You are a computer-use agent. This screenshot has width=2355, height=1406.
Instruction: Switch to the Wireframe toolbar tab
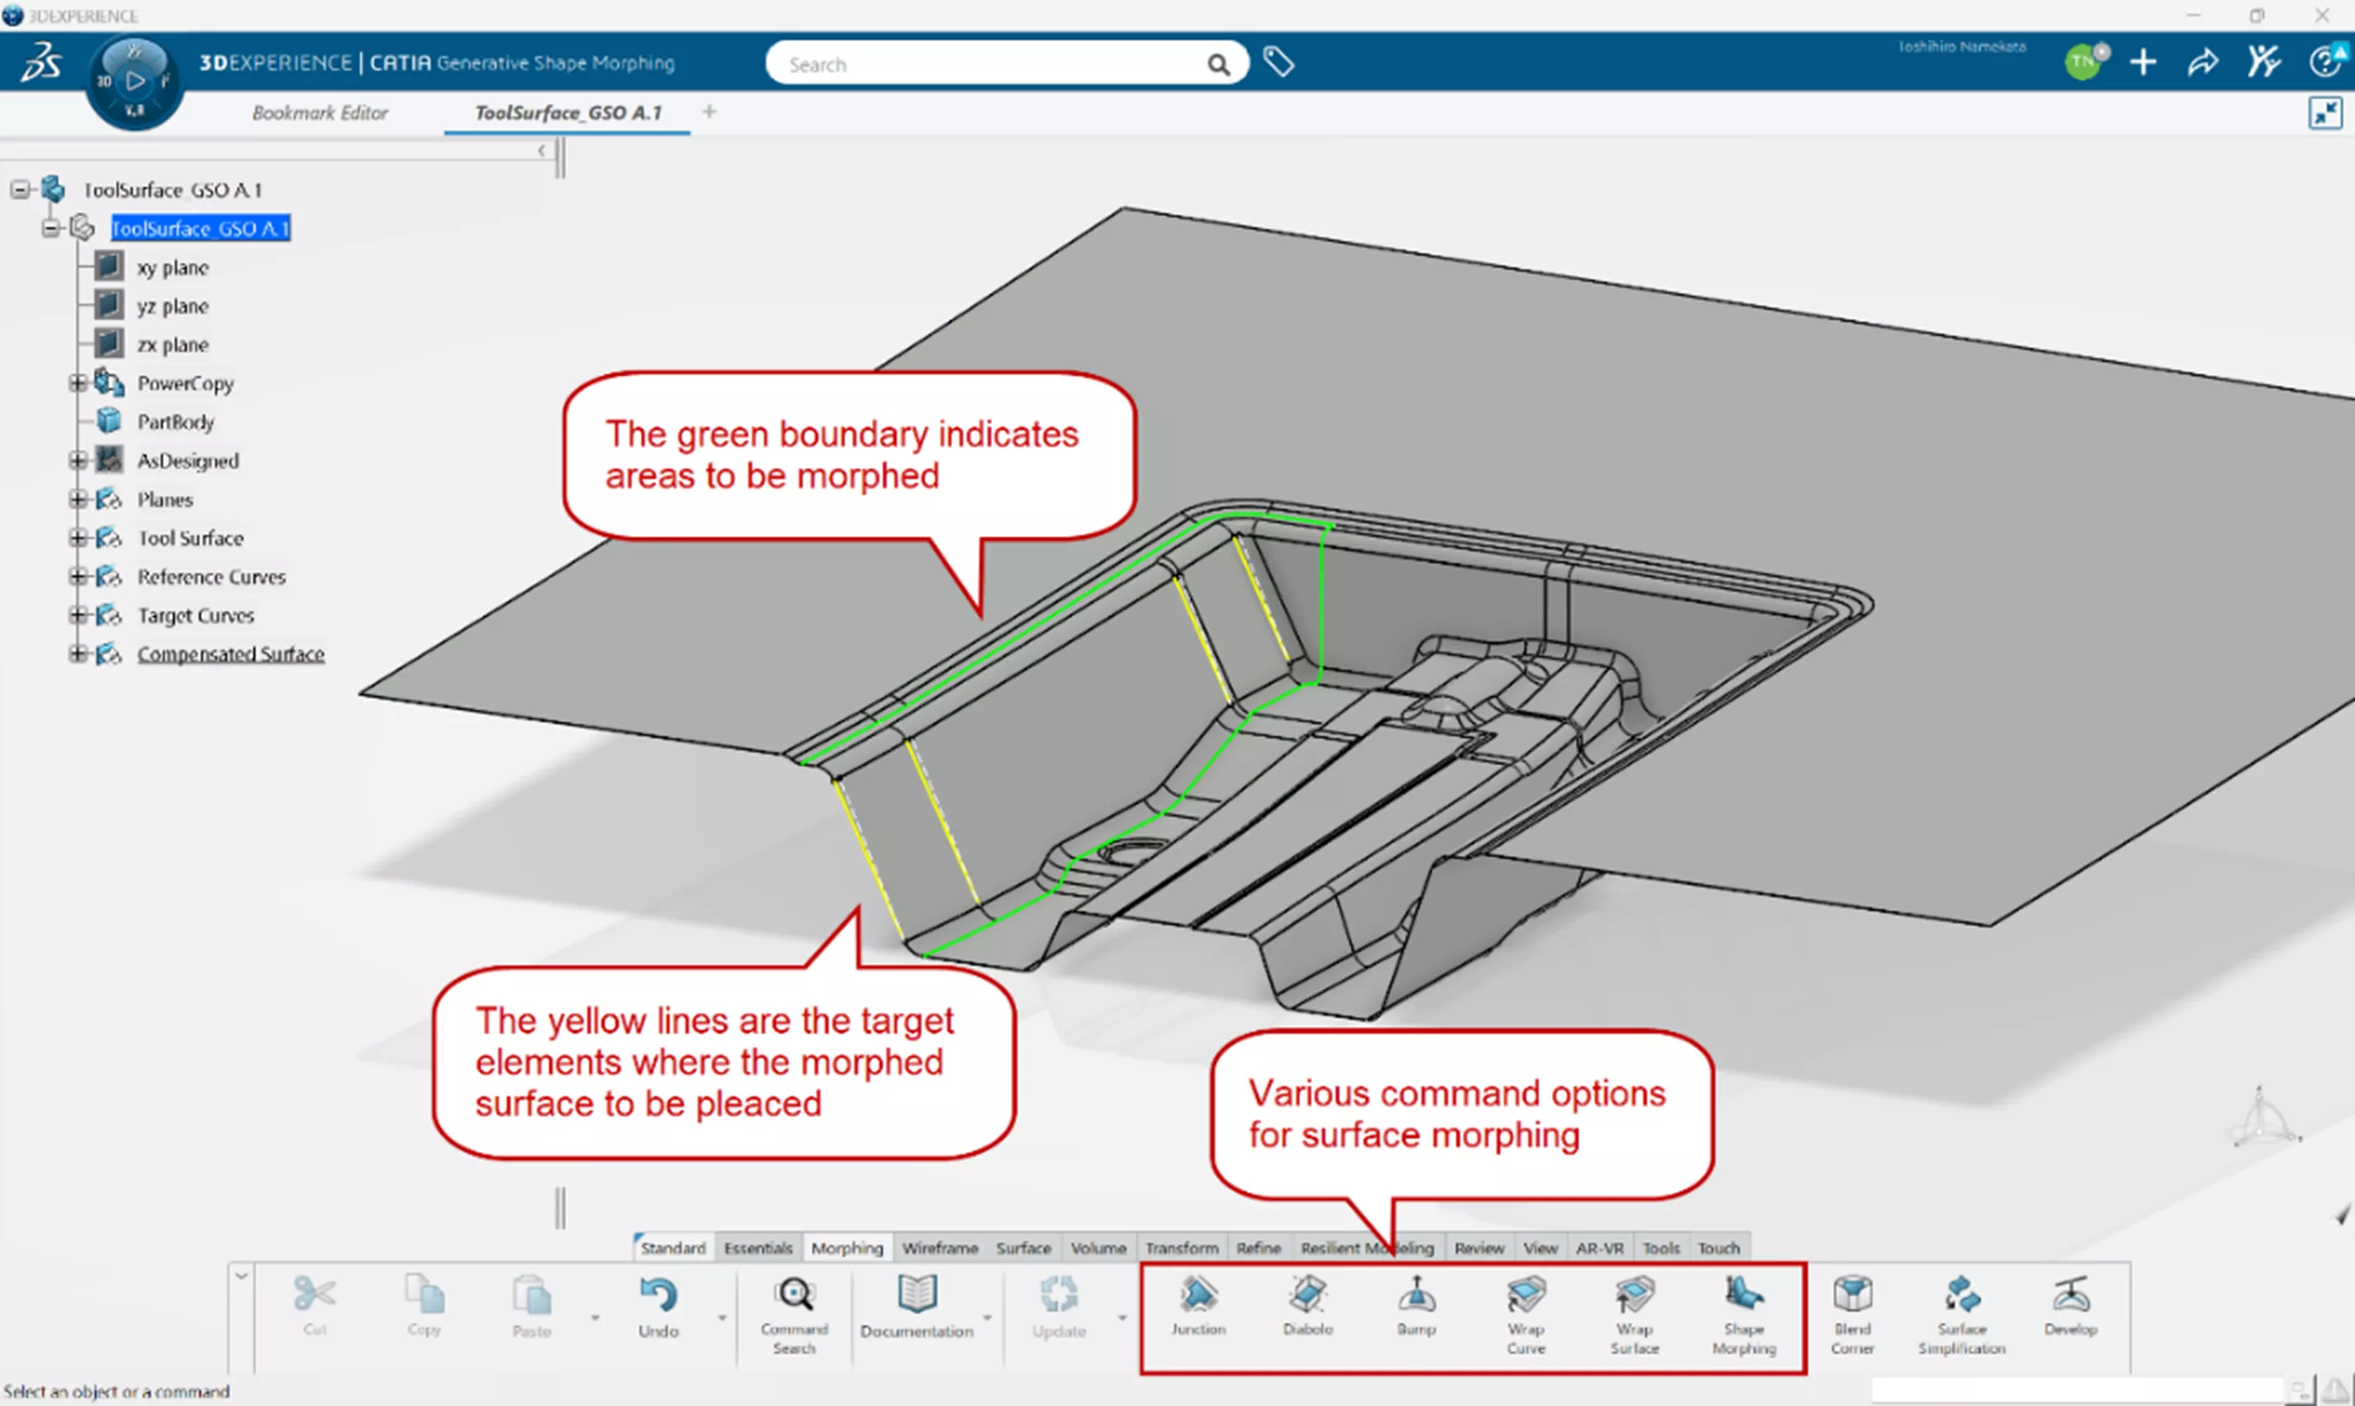940,1248
